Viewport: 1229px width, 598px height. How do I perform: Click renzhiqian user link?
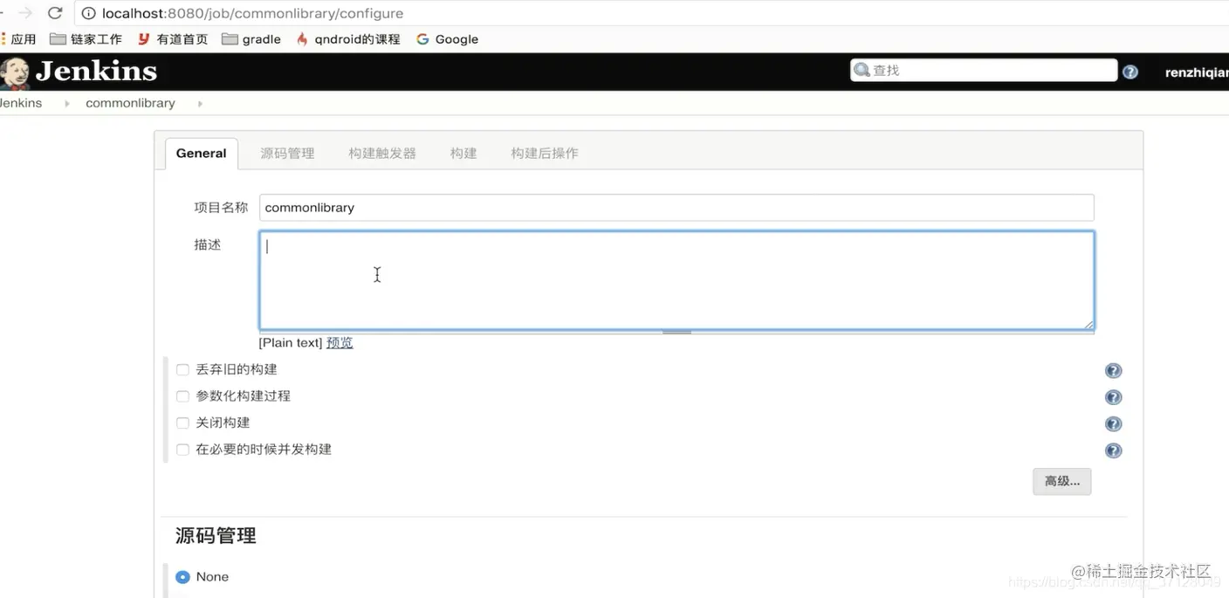(x=1196, y=72)
